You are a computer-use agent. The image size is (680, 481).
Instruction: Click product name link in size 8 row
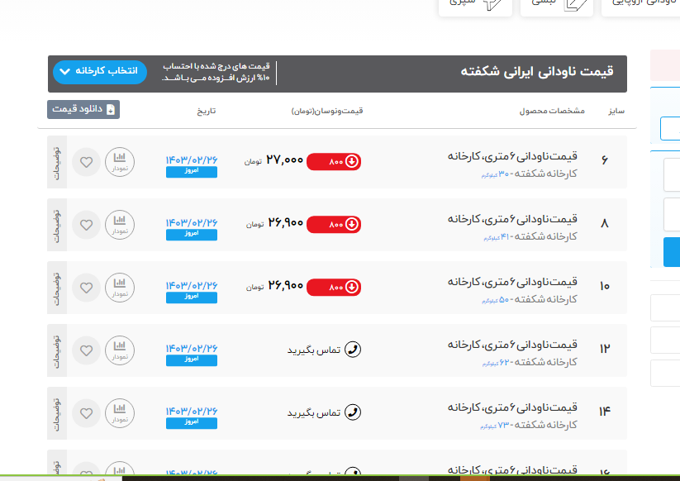(x=512, y=219)
